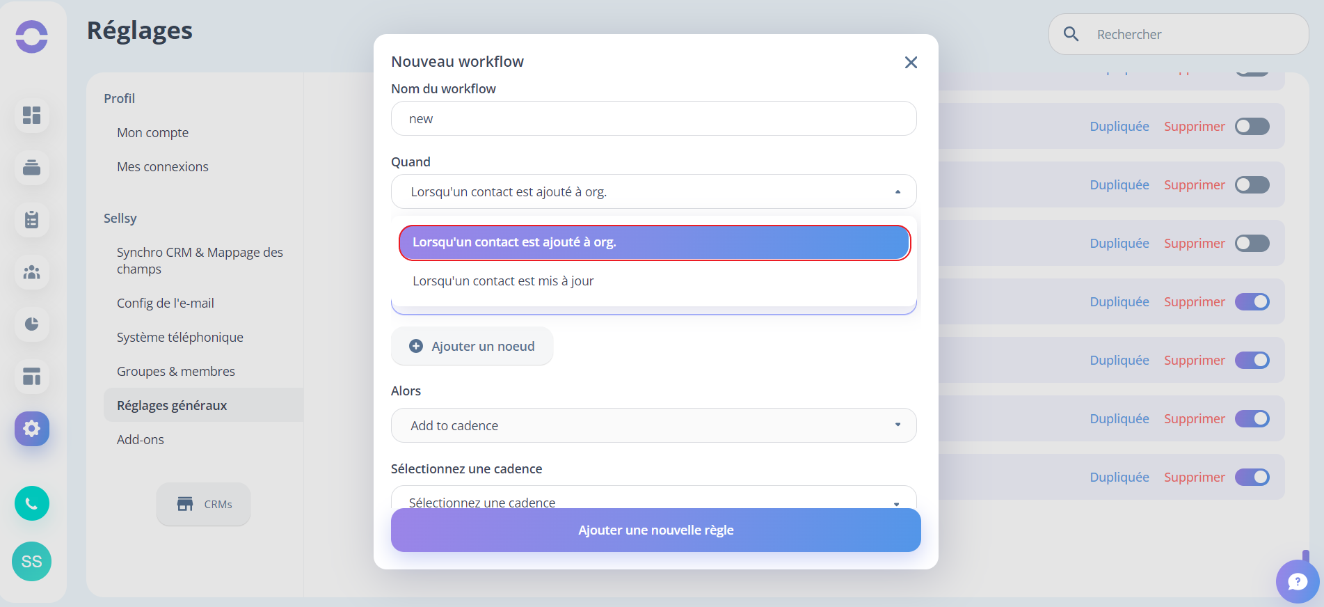1324x607 pixels.
Task: Open the Sélectionnez une cadence dropdown
Action: click(x=654, y=498)
